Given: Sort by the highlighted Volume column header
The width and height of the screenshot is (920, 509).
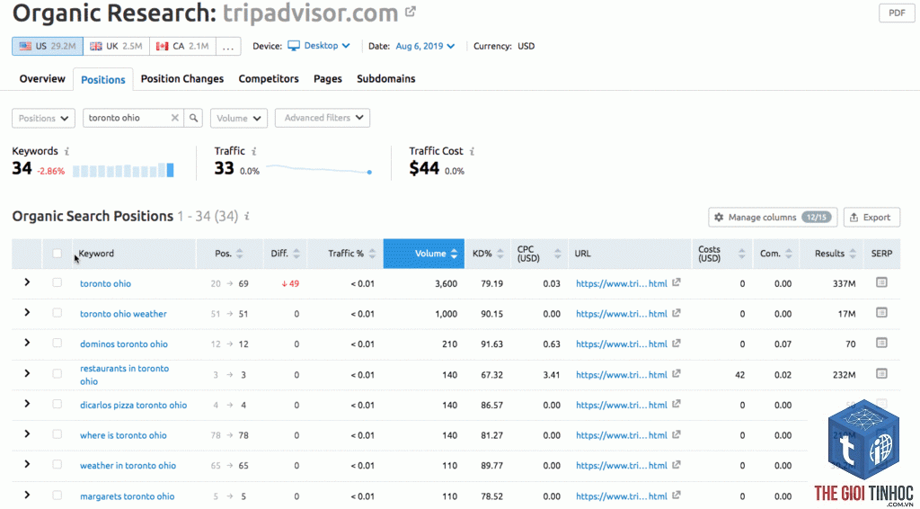Looking at the screenshot, I should [x=424, y=254].
